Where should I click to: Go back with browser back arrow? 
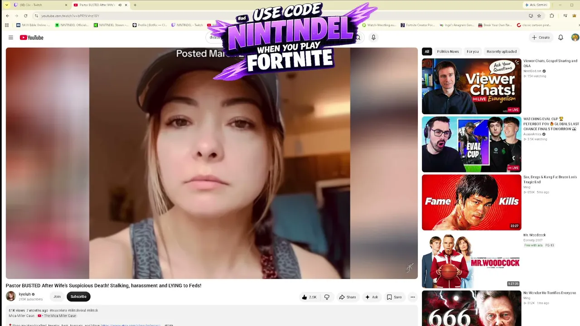pyautogui.click(x=7, y=16)
